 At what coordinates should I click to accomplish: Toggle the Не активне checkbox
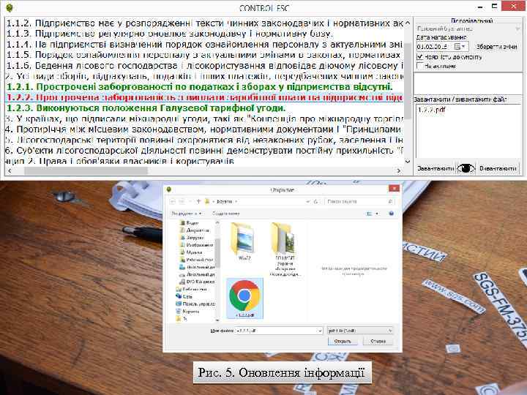419,66
